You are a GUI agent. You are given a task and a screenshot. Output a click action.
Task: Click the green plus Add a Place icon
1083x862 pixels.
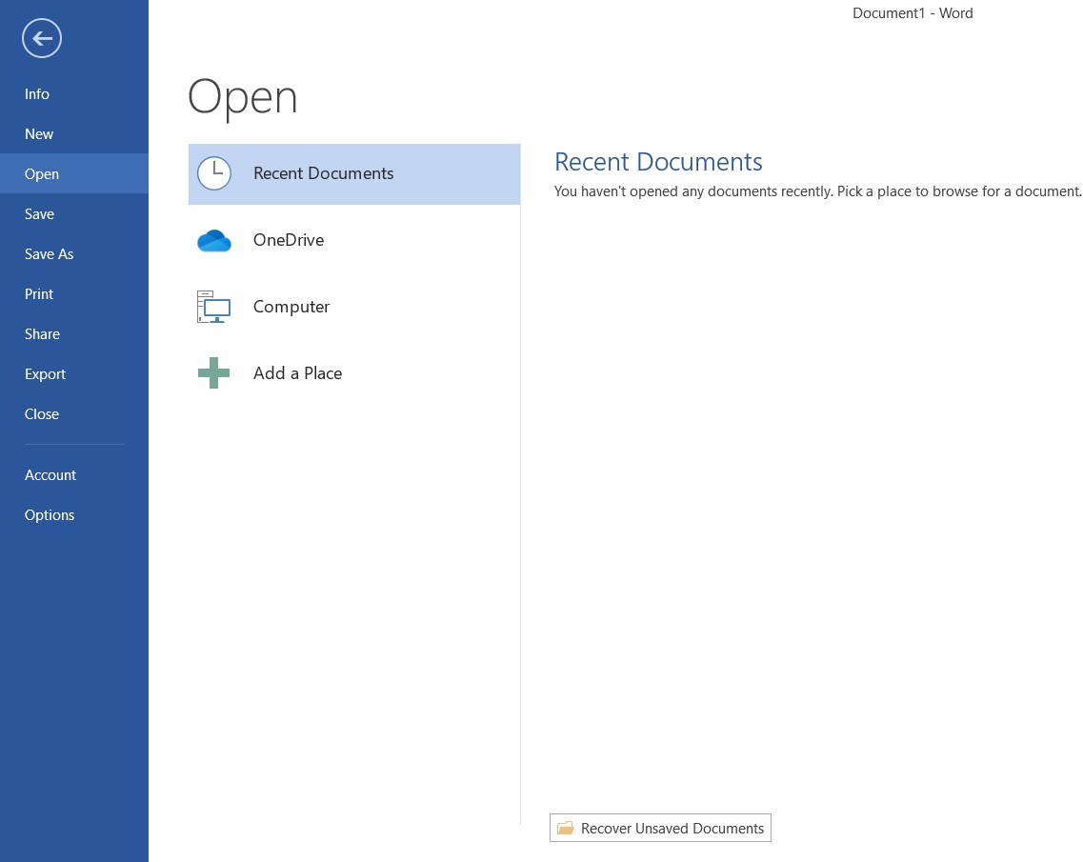point(214,373)
